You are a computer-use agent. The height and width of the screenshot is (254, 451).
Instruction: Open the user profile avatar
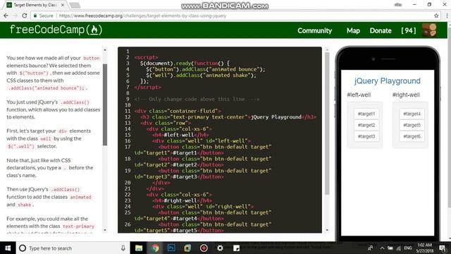(x=429, y=30)
